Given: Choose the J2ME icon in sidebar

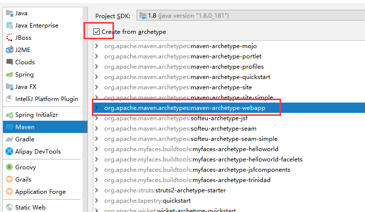Looking at the screenshot, I should click(x=9, y=50).
